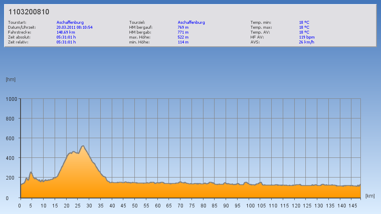Image resolution: width=381 pixels, height=214 pixels.
Task: Select the HM bergab value 771 m
Action: coord(183,32)
